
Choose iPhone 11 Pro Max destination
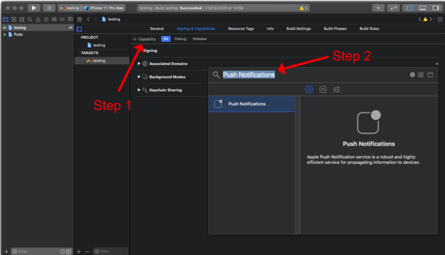point(104,8)
